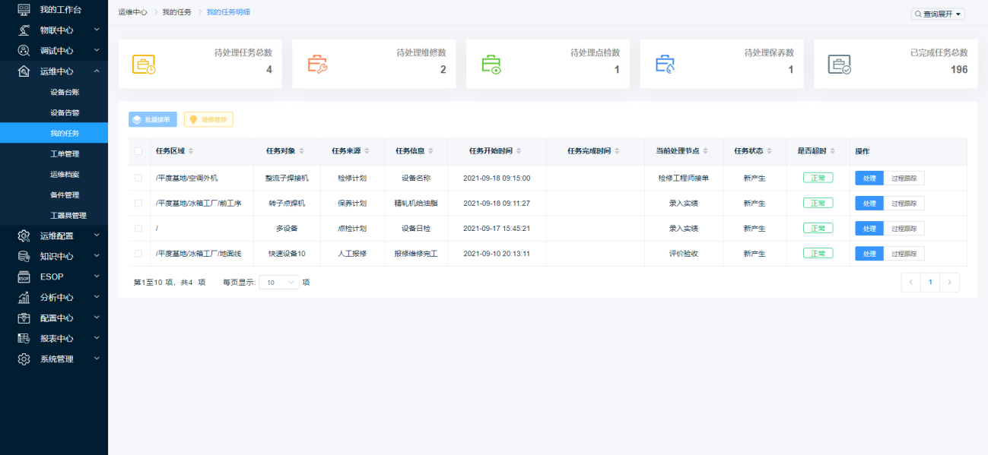Viewport: 988px width, 455px height.
Task: Click 过程跟踪 for the 多设备 row
Action: pyautogui.click(x=904, y=228)
